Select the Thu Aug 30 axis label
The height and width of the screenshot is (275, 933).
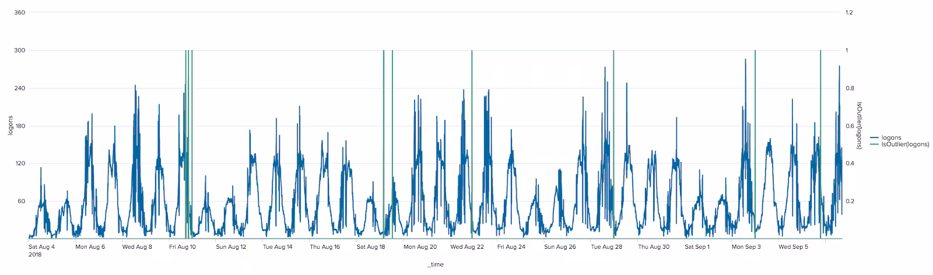pyautogui.click(x=654, y=247)
